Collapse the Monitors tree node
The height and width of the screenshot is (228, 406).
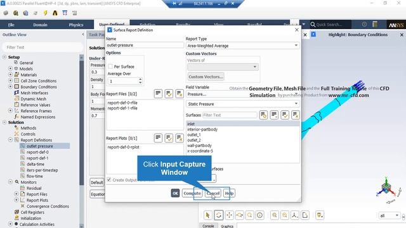click(10, 182)
